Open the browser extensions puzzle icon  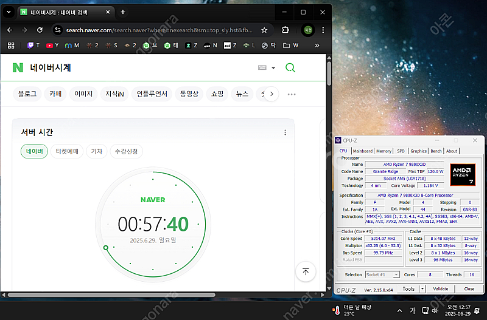coord(285,30)
